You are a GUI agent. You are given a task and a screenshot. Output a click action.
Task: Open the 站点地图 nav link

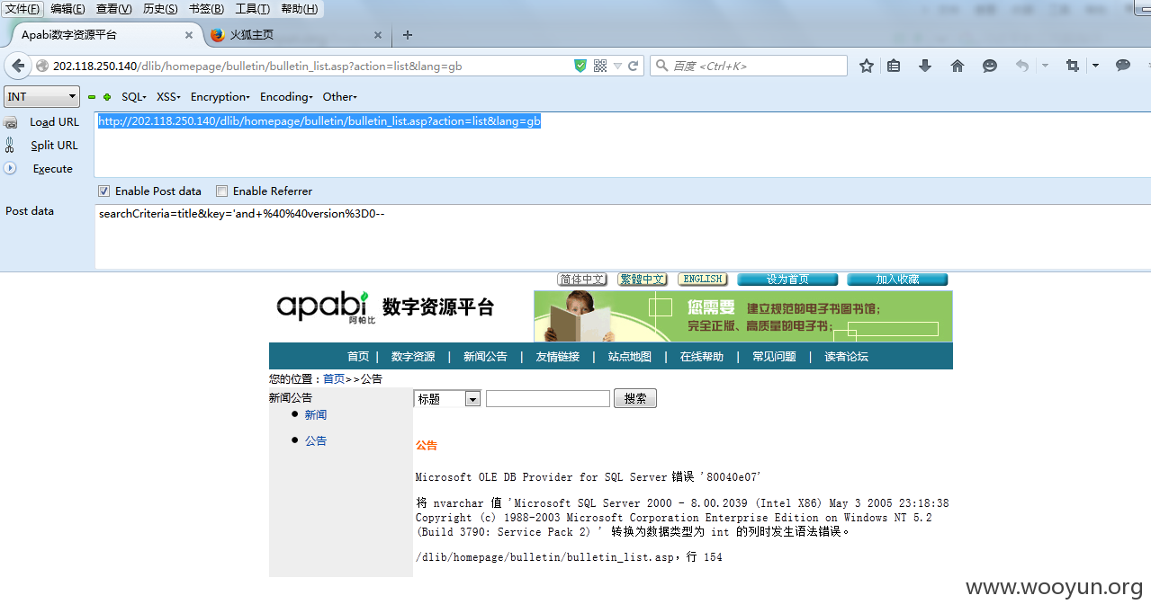coord(630,357)
